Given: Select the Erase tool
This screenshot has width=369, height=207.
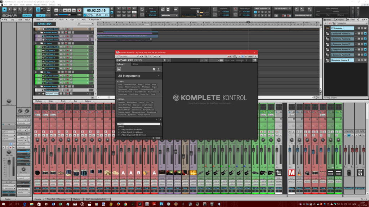Looking at the screenshot, I should 30,10.
